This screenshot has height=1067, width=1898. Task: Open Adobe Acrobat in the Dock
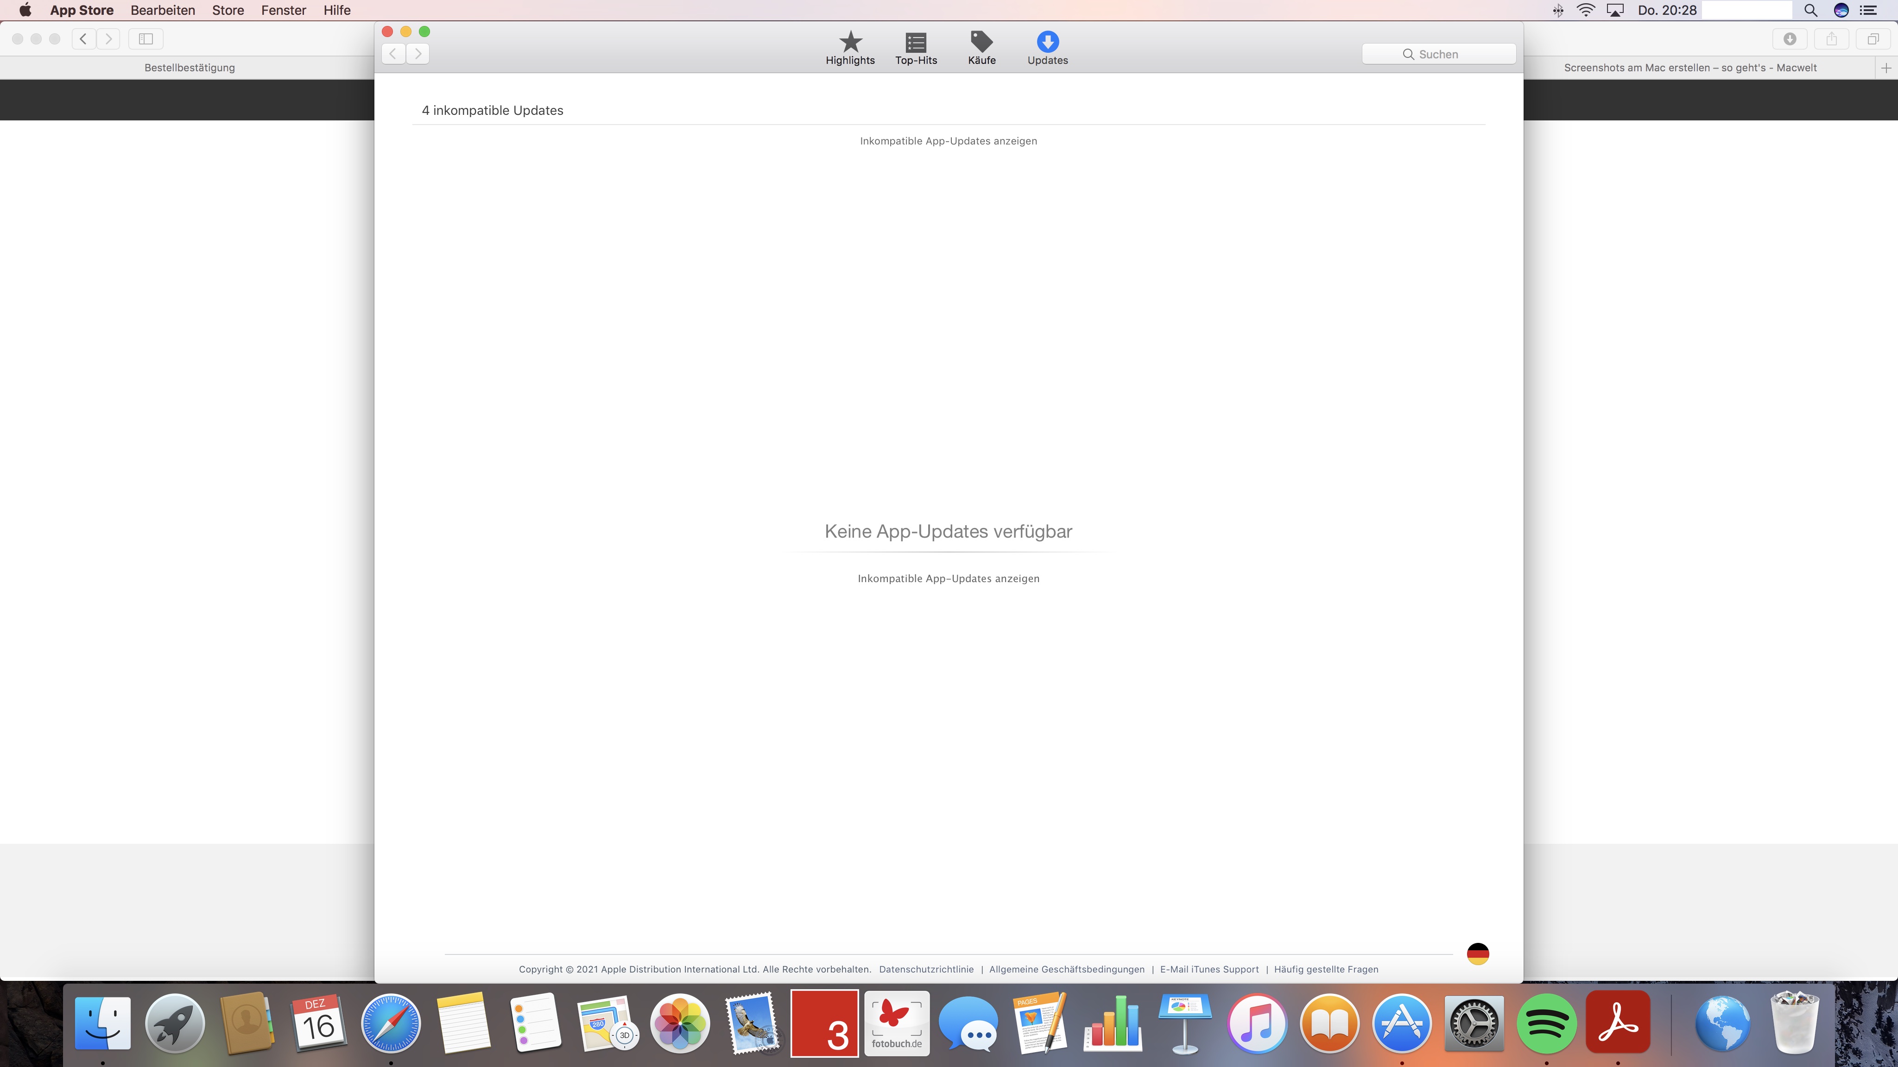pos(1617,1023)
